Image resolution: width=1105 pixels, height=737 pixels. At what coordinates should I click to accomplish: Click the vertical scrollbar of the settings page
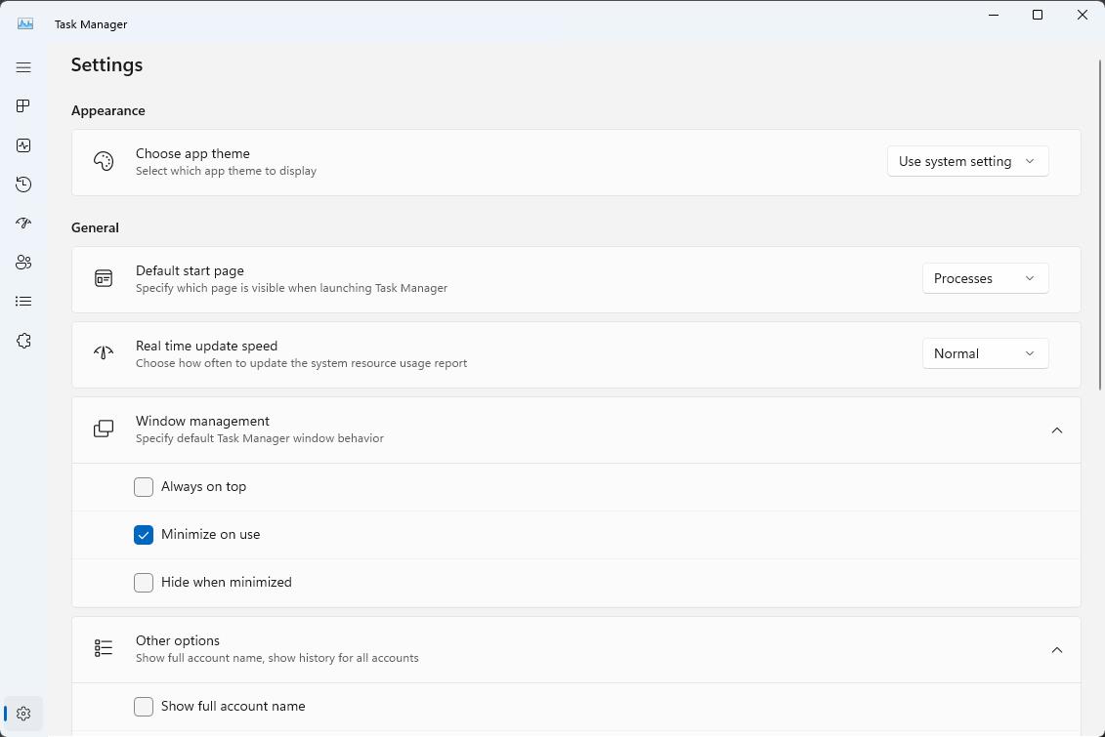coord(1100,225)
